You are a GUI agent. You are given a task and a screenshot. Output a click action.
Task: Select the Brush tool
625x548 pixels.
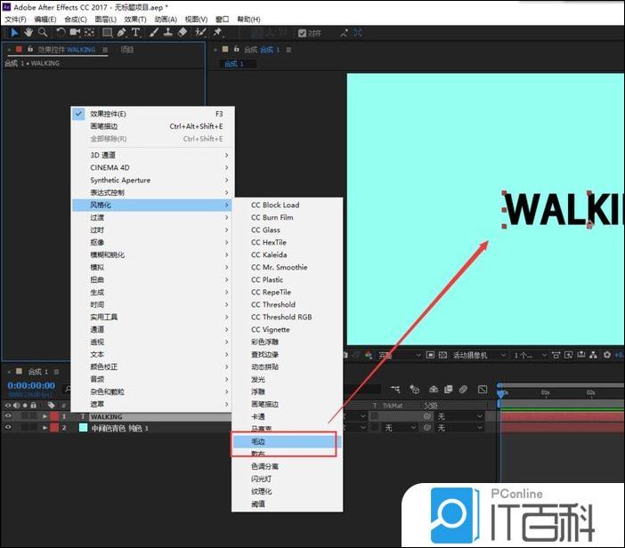pyautogui.click(x=154, y=33)
